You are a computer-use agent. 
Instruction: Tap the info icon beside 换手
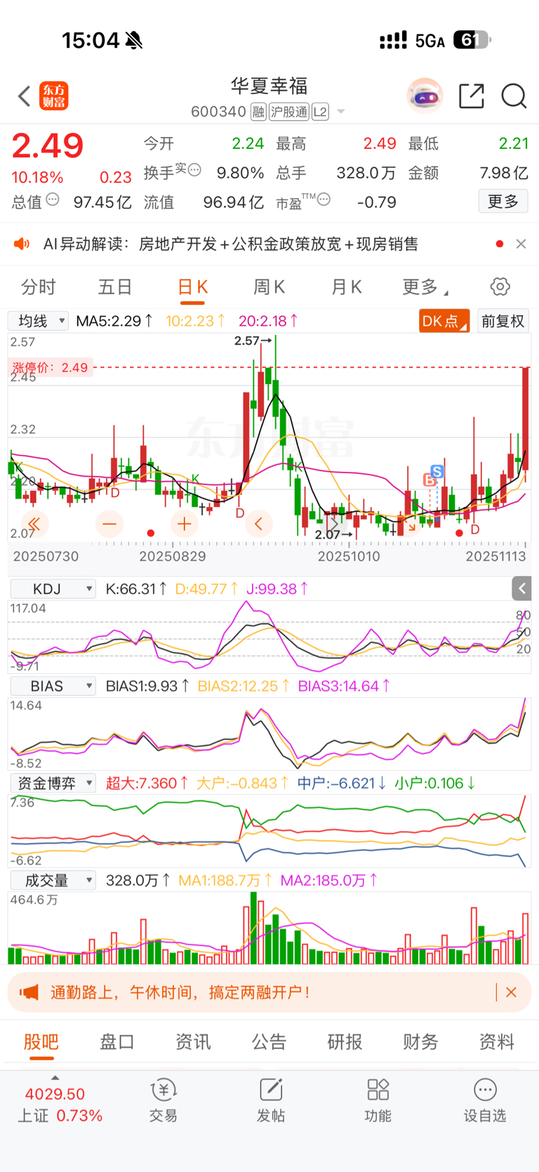(x=194, y=170)
